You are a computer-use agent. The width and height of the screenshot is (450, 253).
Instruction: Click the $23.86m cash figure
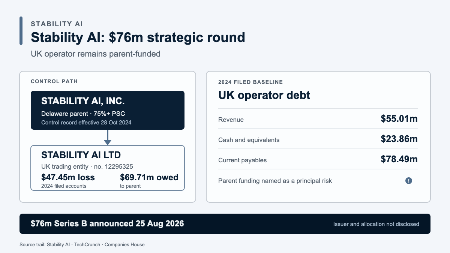pos(399,139)
